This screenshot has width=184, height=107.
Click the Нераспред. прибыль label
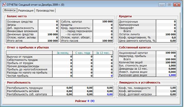coord(132,56)
